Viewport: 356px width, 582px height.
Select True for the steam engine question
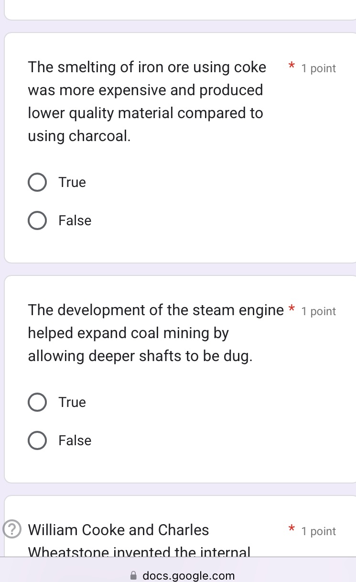37,402
